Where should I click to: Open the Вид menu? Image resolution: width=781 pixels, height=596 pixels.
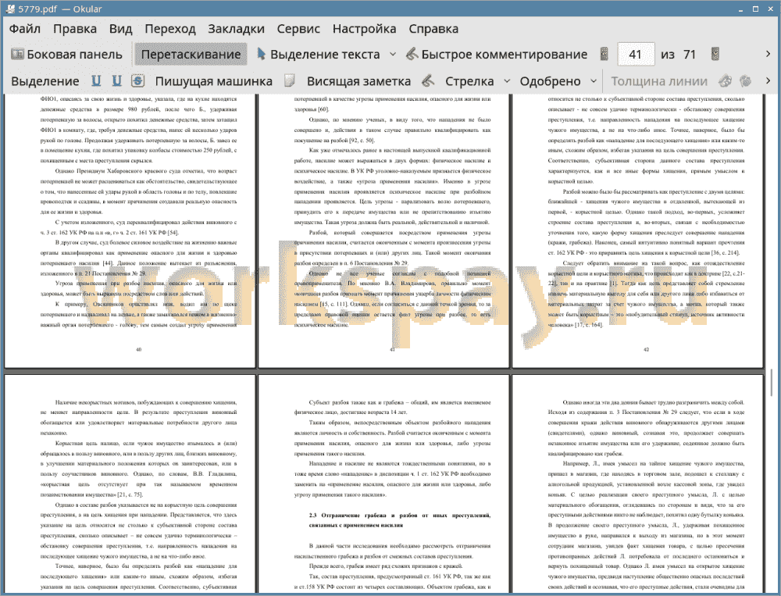click(120, 29)
